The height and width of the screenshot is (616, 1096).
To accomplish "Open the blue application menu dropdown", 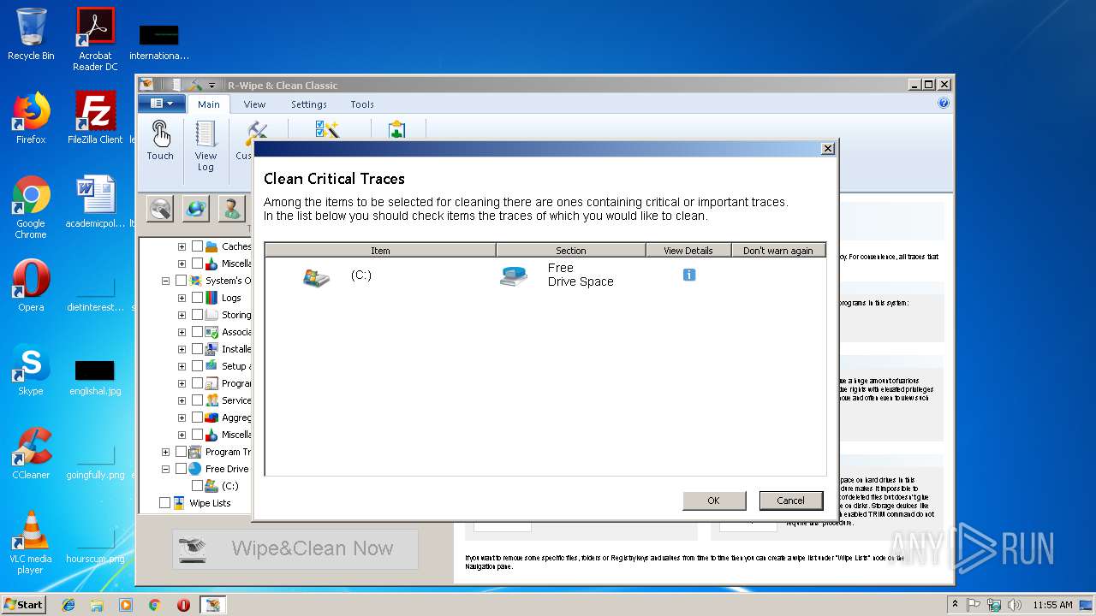I will pos(161,104).
